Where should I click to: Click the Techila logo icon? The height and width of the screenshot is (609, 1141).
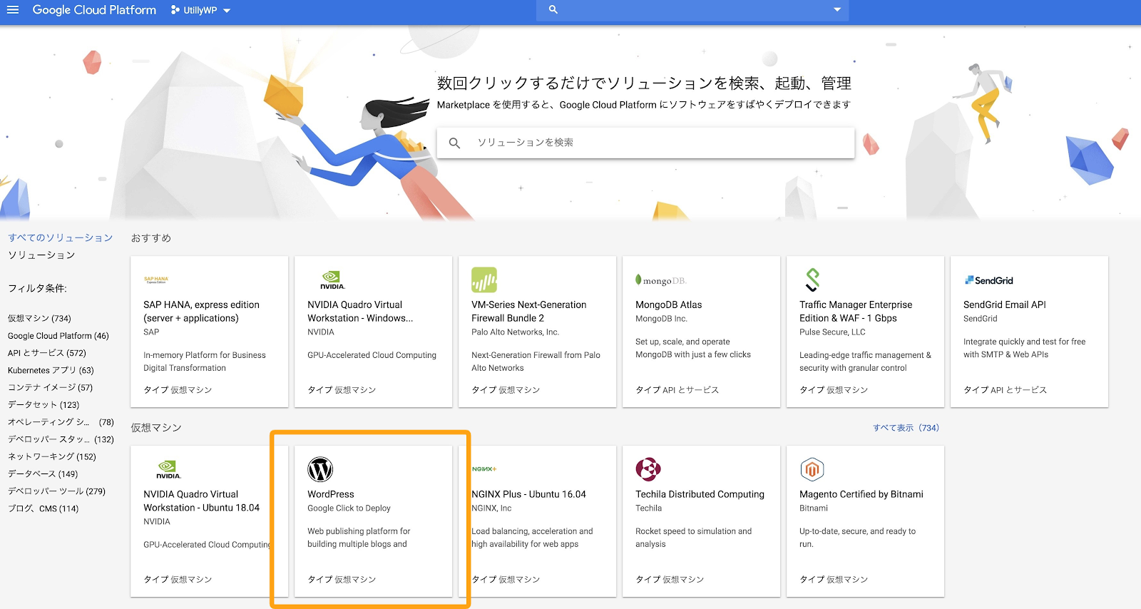tap(648, 470)
